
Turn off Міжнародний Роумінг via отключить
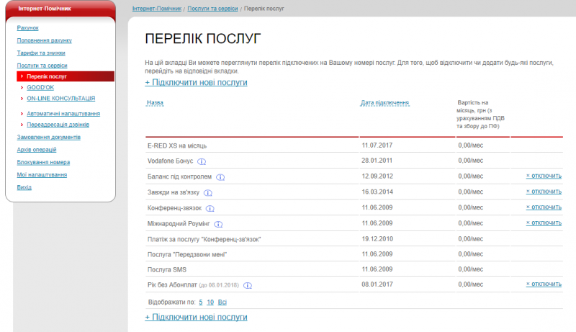544,223
